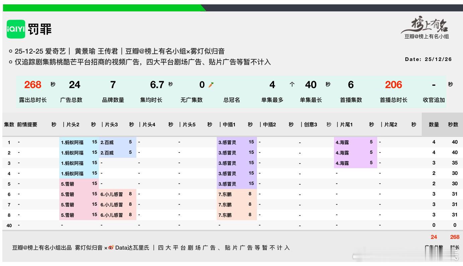Screen dimensions: 463x266
Task: Click the line starting with 25-12-25 爱奇艺
Action: 120,51
